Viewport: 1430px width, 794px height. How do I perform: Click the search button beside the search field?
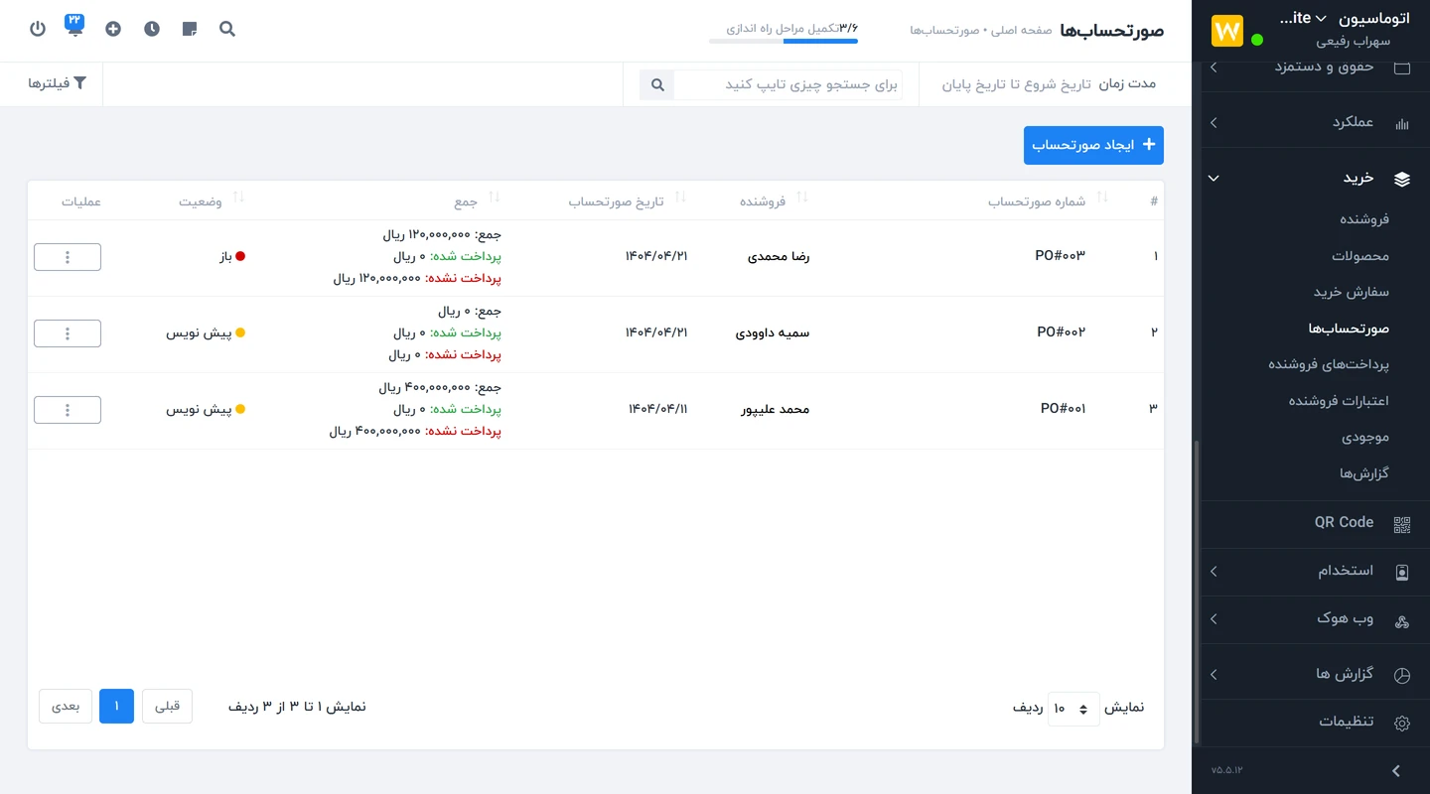click(x=656, y=84)
